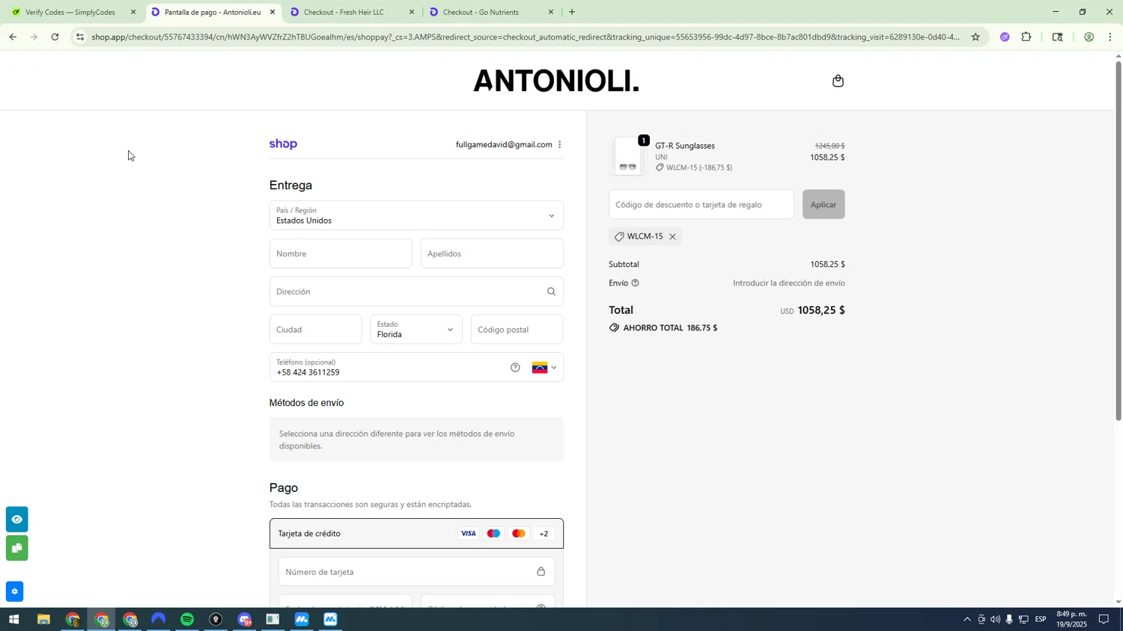Open the Chrome profile icon
This screenshot has height=631, width=1123.
(1089, 37)
